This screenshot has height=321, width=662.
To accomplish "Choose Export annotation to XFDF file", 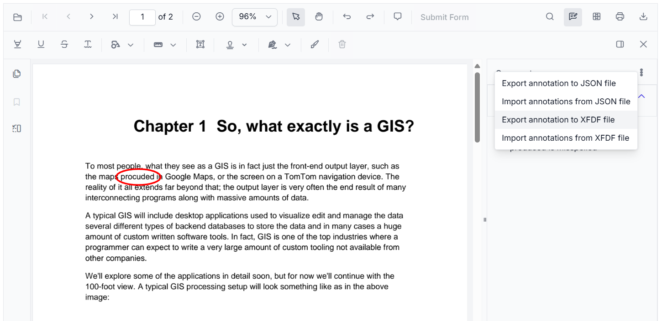I will click(566, 120).
